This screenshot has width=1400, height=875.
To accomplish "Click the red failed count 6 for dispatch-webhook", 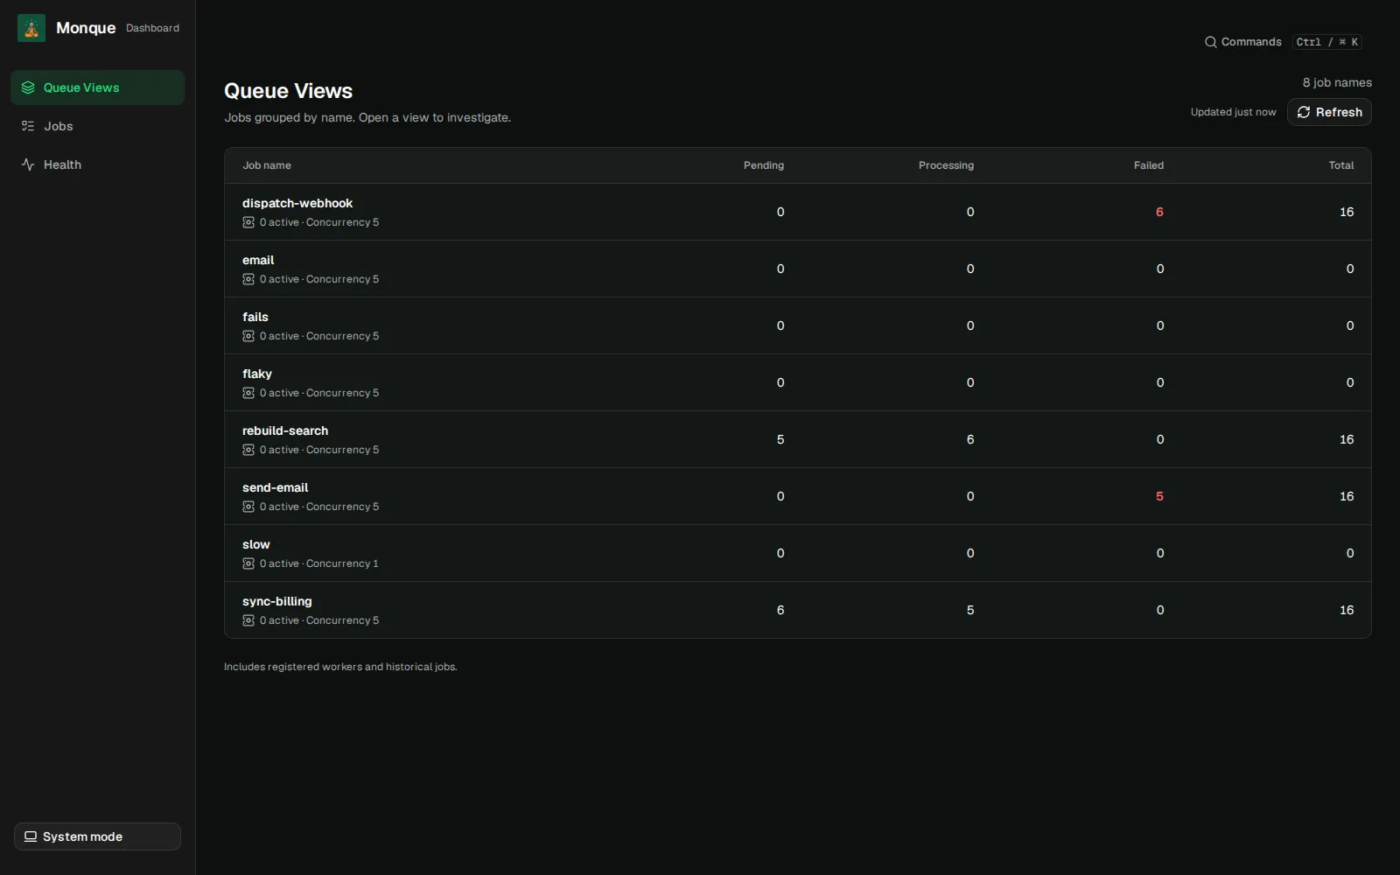I will [x=1159, y=212].
